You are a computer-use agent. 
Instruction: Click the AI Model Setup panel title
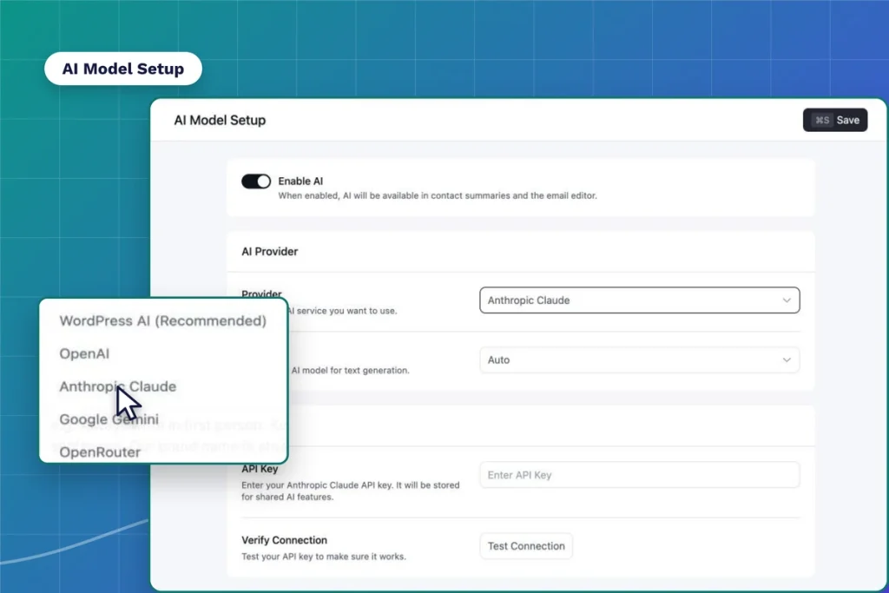click(x=220, y=120)
